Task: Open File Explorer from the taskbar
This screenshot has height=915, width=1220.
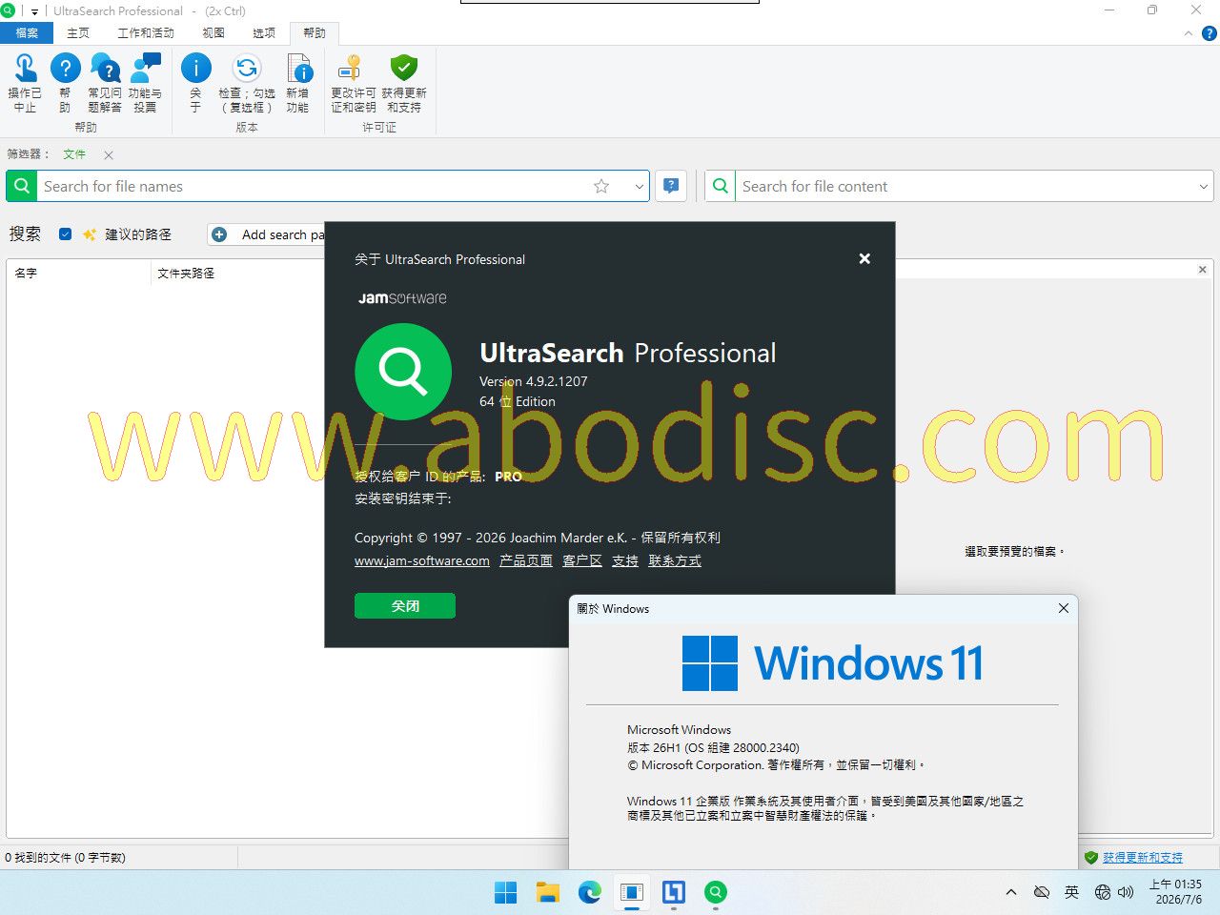Action: point(548,892)
